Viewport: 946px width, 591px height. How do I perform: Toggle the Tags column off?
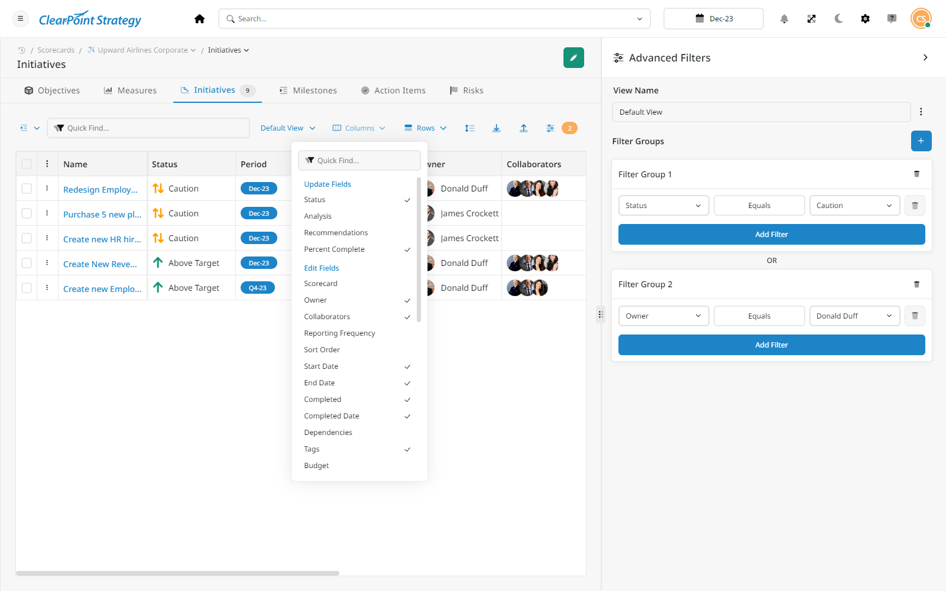(x=357, y=449)
